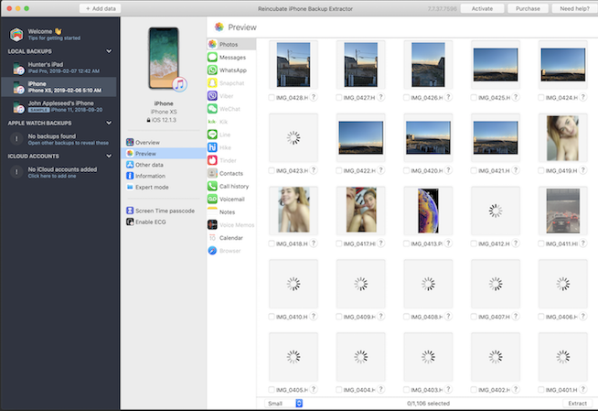The height and width of the screenshot is (411, 598).
Task: Tick the IMG_0420 checkbox
Action: [406, 170]
